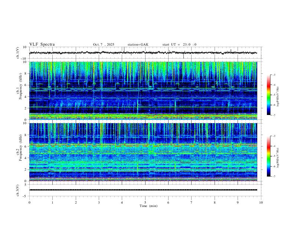The image size is (294, 227).
Task: Click time axis tick label "9"
Action: [x=238, y=203]
